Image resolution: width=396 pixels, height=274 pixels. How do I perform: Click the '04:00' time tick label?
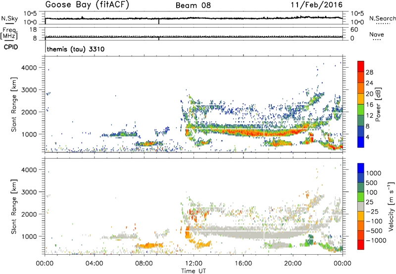click(x=94, y=264)
